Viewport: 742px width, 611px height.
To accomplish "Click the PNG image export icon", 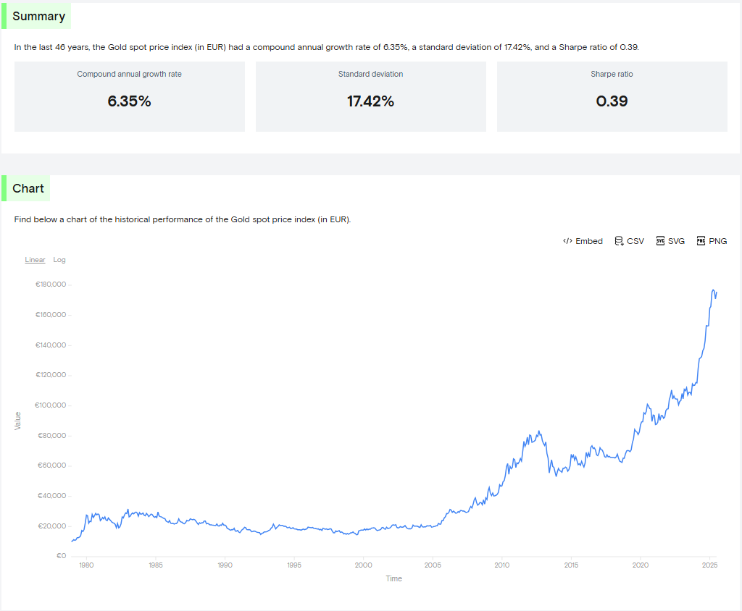I will tap(701, 241).
